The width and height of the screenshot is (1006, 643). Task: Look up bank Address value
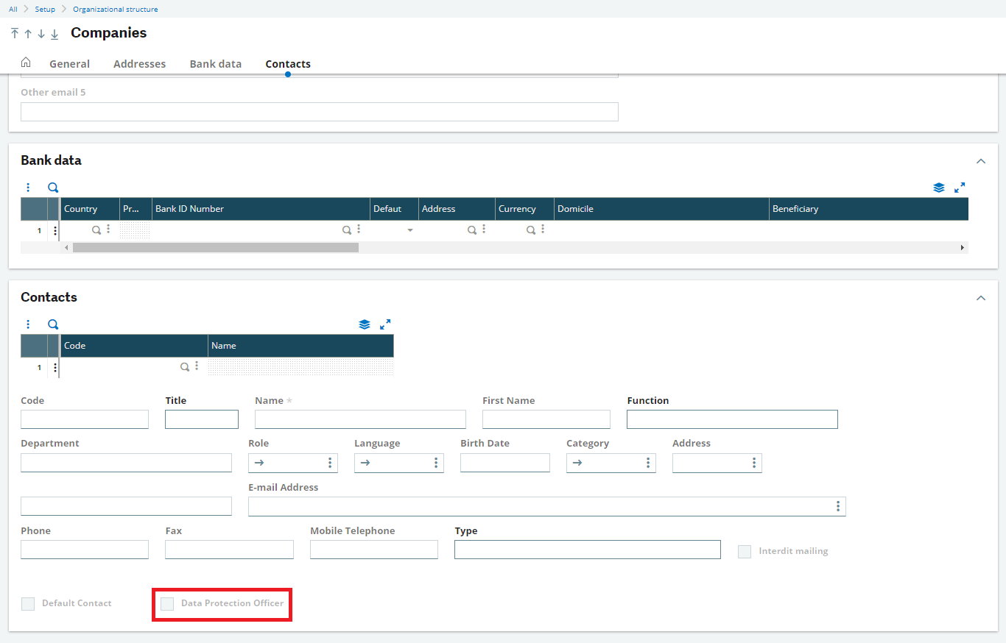click(x=471, y=230)
